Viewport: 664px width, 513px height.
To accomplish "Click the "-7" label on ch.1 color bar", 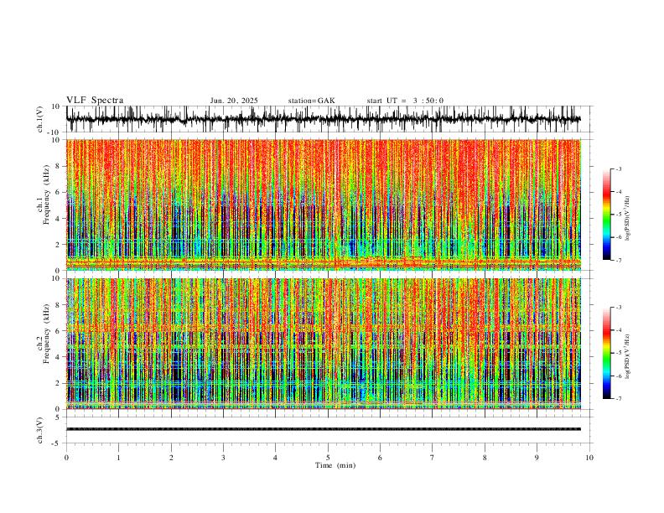I will pyautogui.click(x=619, y=261).
